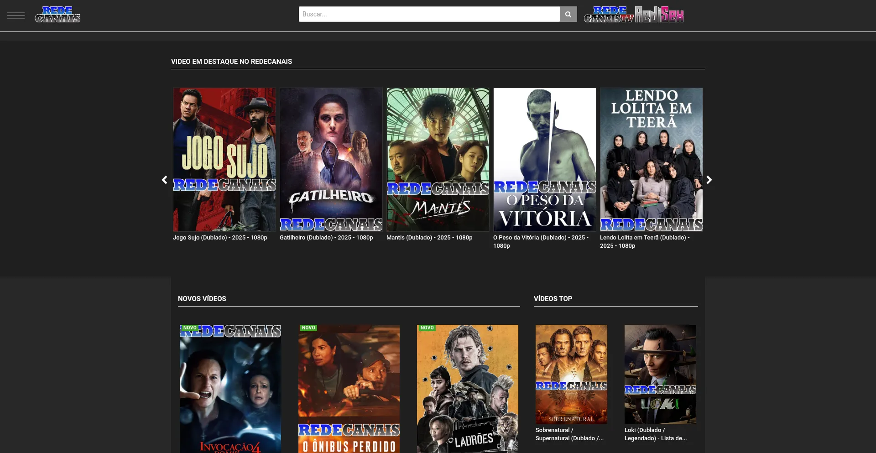
Task: Click the RedeCanais logo at top left
Action: (x=57, y=15)
